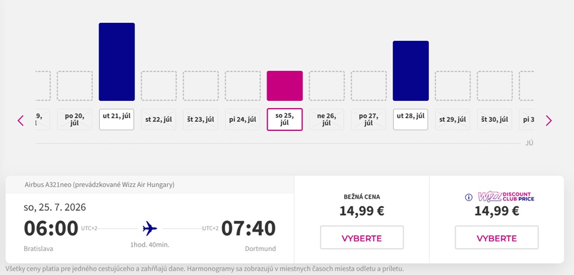The width and height of the screenshot is (574, 275).
Task: Choose Vyberte under Wizz Discount Club Price
Action: (497, 238)
